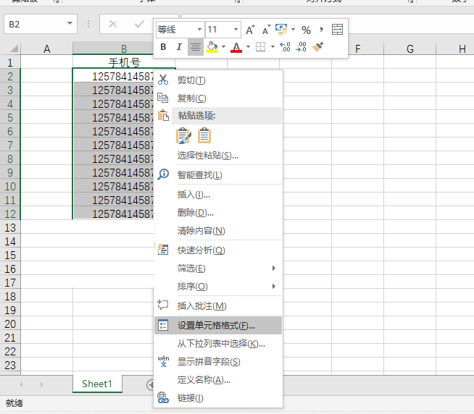
Task: Toggle center alignment in mini toolbar
Action: [195, 47]
